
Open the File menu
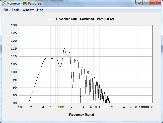click(x=6, y=10)
